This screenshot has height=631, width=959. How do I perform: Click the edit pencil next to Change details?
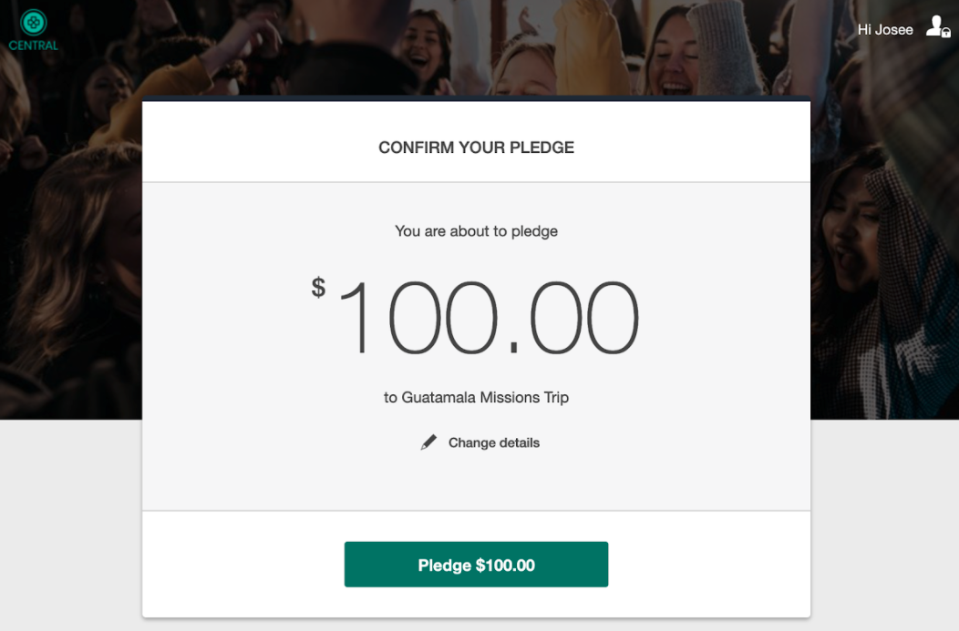point(428,442)
